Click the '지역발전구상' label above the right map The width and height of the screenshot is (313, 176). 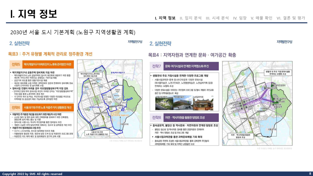[x=284, y=42]
